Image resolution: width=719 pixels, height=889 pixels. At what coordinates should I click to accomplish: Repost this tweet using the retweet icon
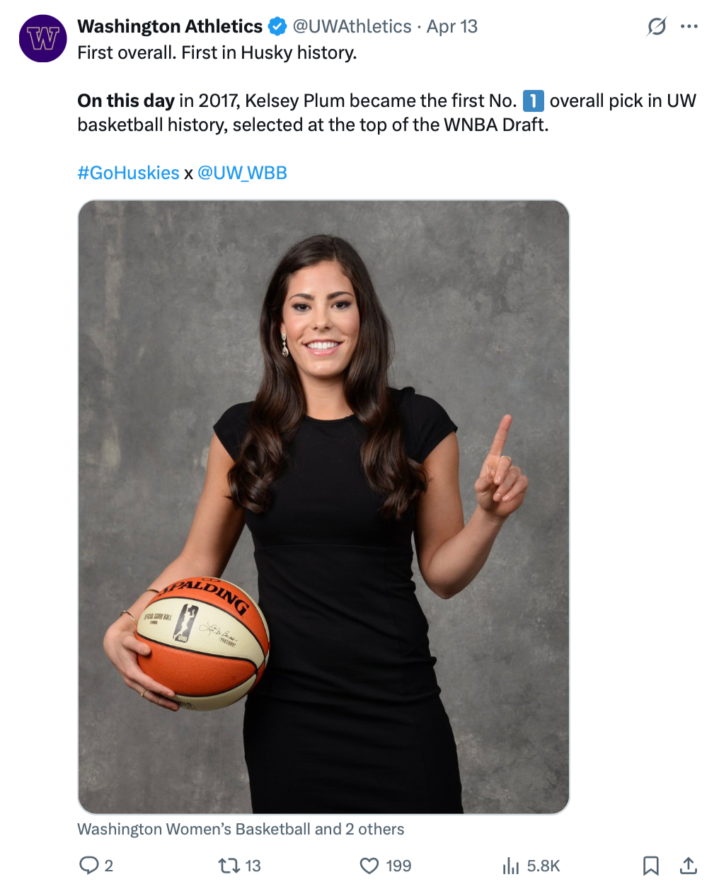(x=228, y=866)
